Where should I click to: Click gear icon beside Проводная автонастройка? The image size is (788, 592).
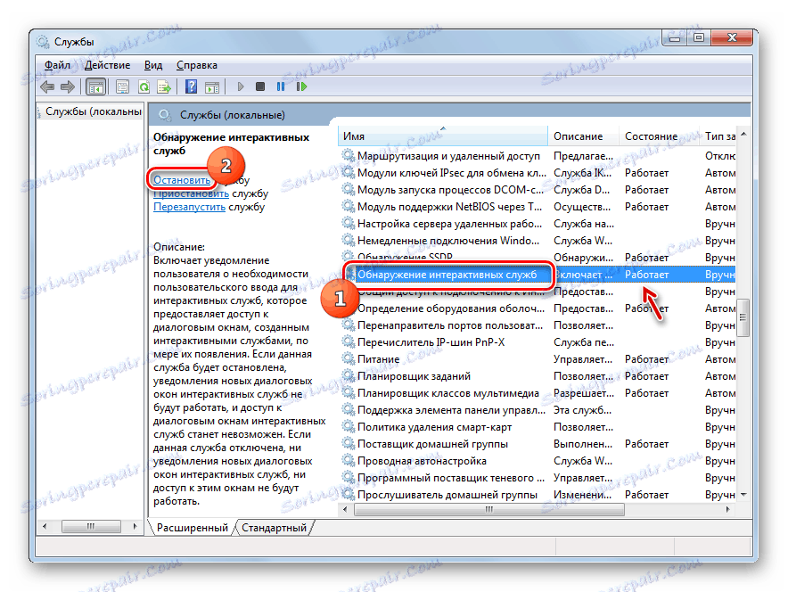(x=349, y=460)
